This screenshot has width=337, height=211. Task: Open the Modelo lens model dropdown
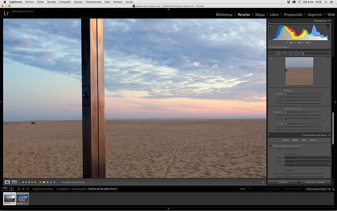[308, 161]
